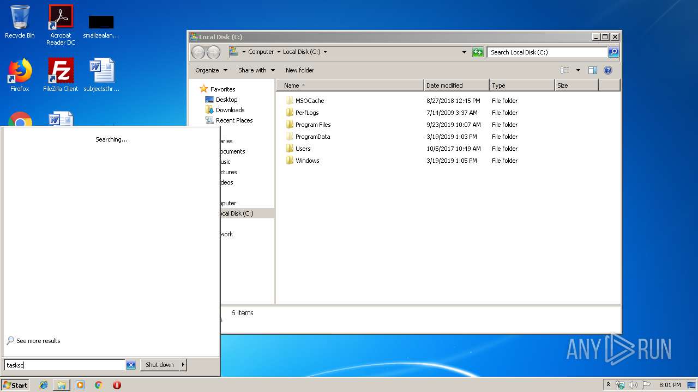The height and width of the screenshot is (392, 698).
Task: Select Favorites in the navigation pane
Action: pyautogui.click(x=222, y=89)
